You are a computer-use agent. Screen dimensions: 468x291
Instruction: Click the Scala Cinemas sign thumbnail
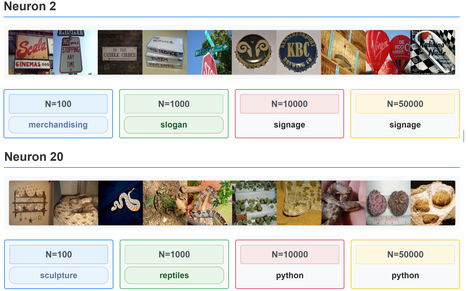[31, 52]
